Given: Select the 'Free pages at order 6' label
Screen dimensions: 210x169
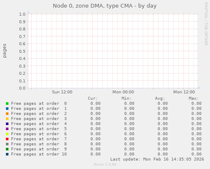Looking at the screenshot, I should point(39,134).
